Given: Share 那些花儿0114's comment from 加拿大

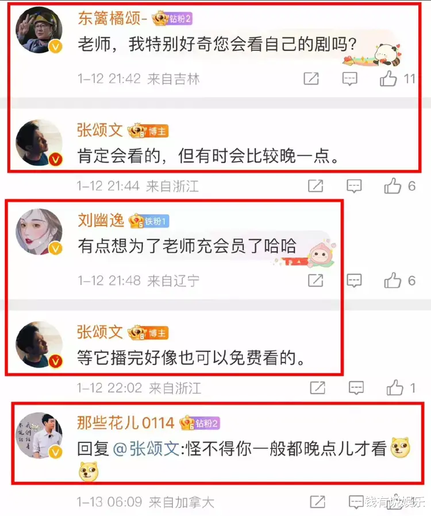Looking at the screenshot, I should (x=317, y=502).
